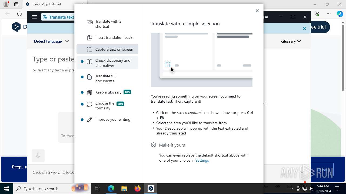Click the glossary clipboard icon

pyautogui.click(x=89, y=92)
